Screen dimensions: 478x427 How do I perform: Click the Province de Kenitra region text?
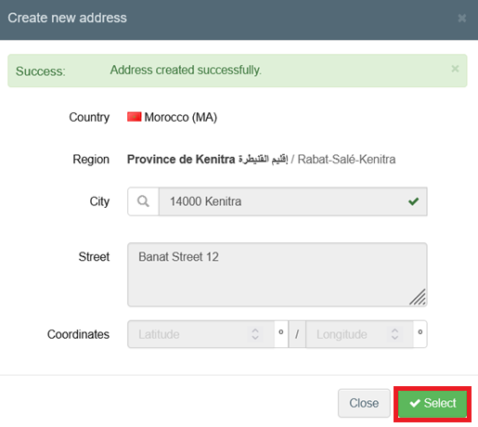tap(181, 160)
